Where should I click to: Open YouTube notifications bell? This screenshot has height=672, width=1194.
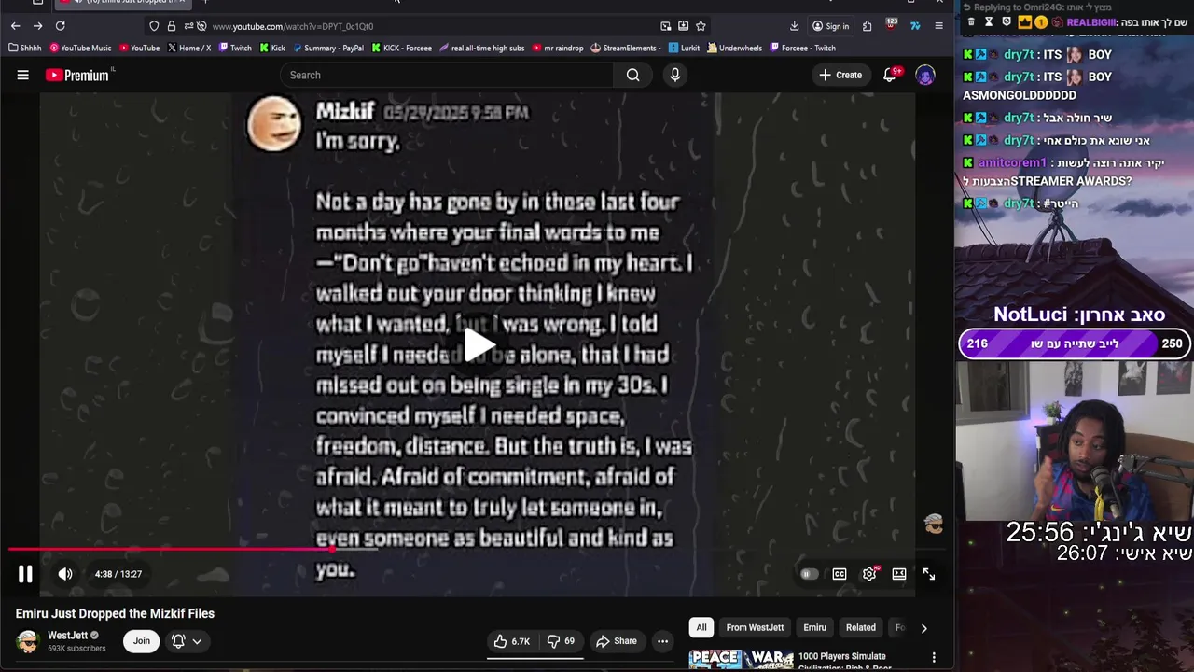[x=891, y=75]
